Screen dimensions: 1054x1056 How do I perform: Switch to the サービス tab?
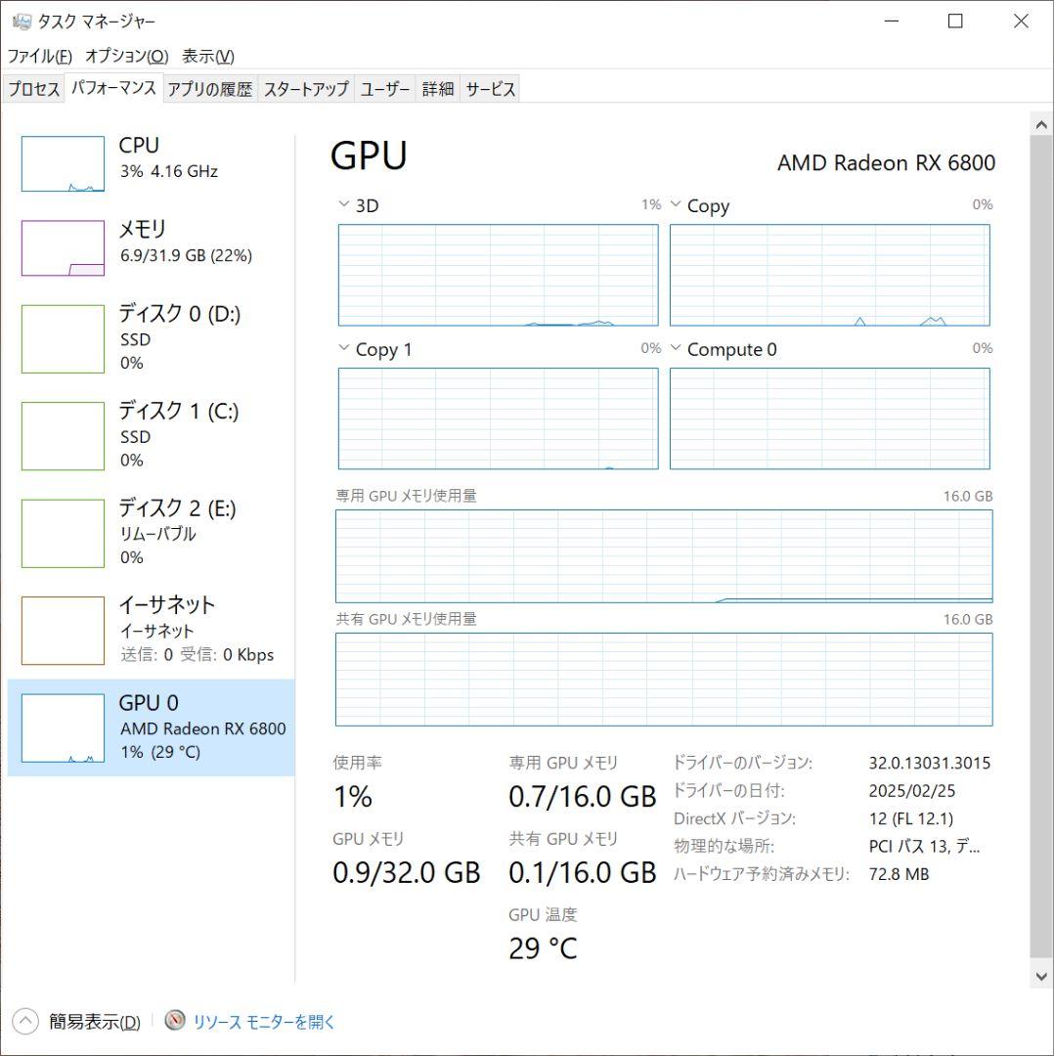pos(490,89)
